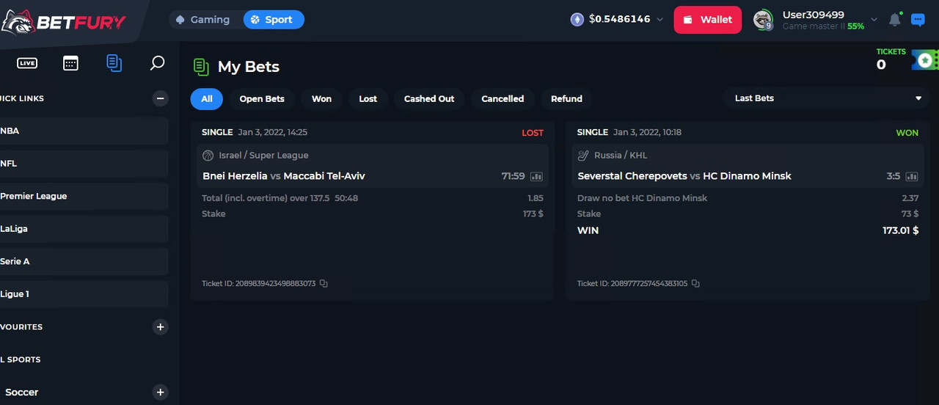
Task: Open the user profile dropdown arrow
Action: (874, 20)
